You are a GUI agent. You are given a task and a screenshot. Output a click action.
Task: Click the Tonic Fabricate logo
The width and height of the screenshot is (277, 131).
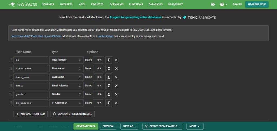[199, 18]
